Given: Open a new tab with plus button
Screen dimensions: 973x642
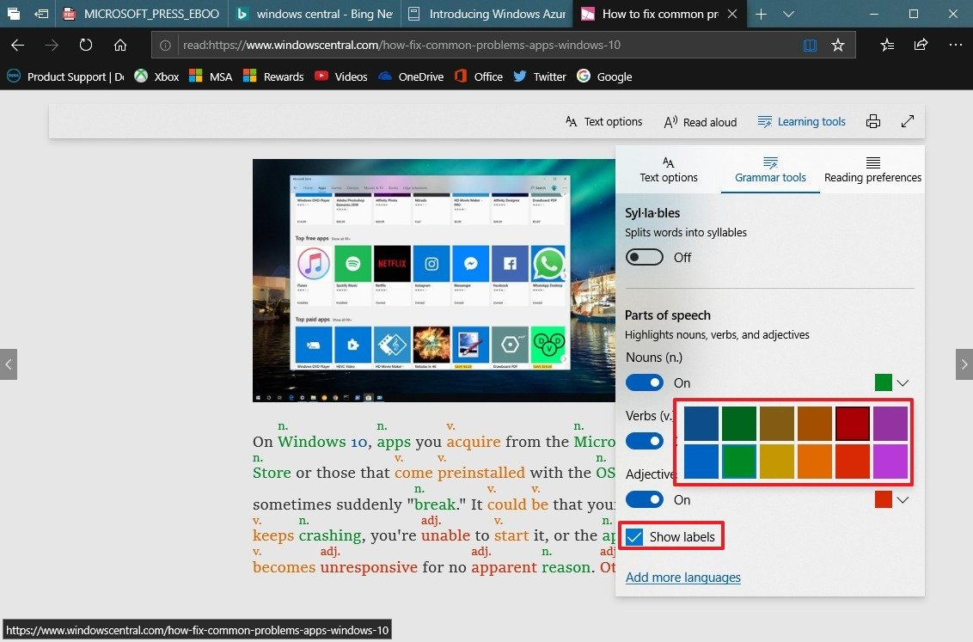Looking at the screenshot, I should 761,14.
